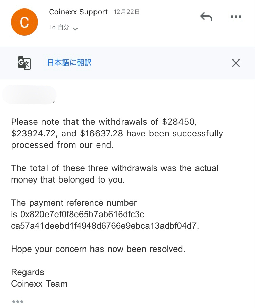Show trimmed content via bottom ellipsis
This screenshot has height=308, width=255.
(17, 301)
